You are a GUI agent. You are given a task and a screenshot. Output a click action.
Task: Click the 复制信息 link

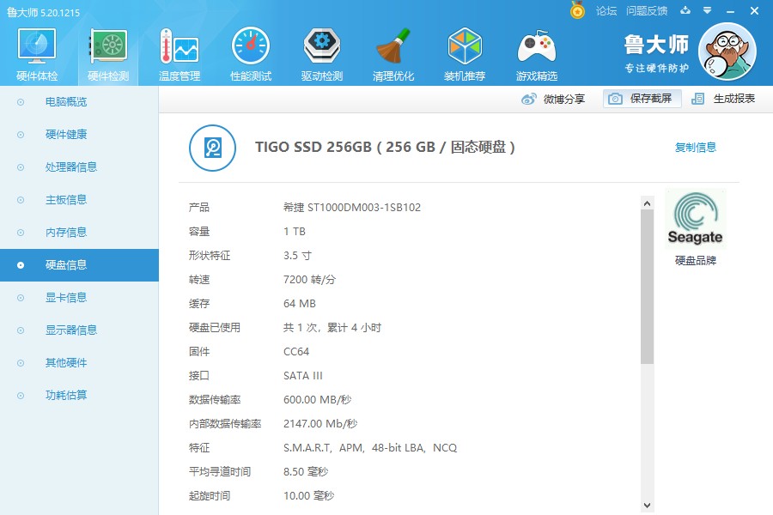(x=695, y=148)
